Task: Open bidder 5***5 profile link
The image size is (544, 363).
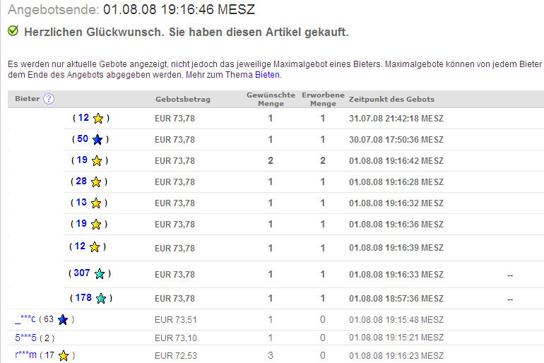Action: 25,338
